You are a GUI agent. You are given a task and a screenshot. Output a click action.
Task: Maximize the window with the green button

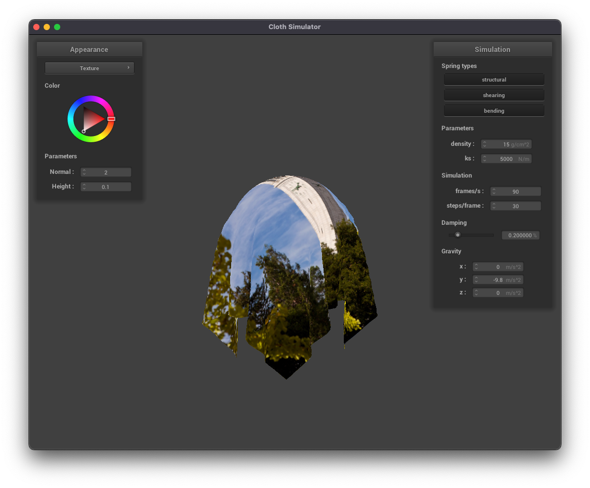coord(57,26)
